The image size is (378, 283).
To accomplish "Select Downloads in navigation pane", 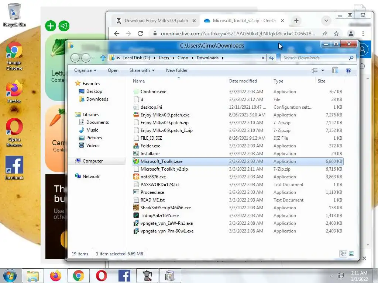I will coord(93,99).
